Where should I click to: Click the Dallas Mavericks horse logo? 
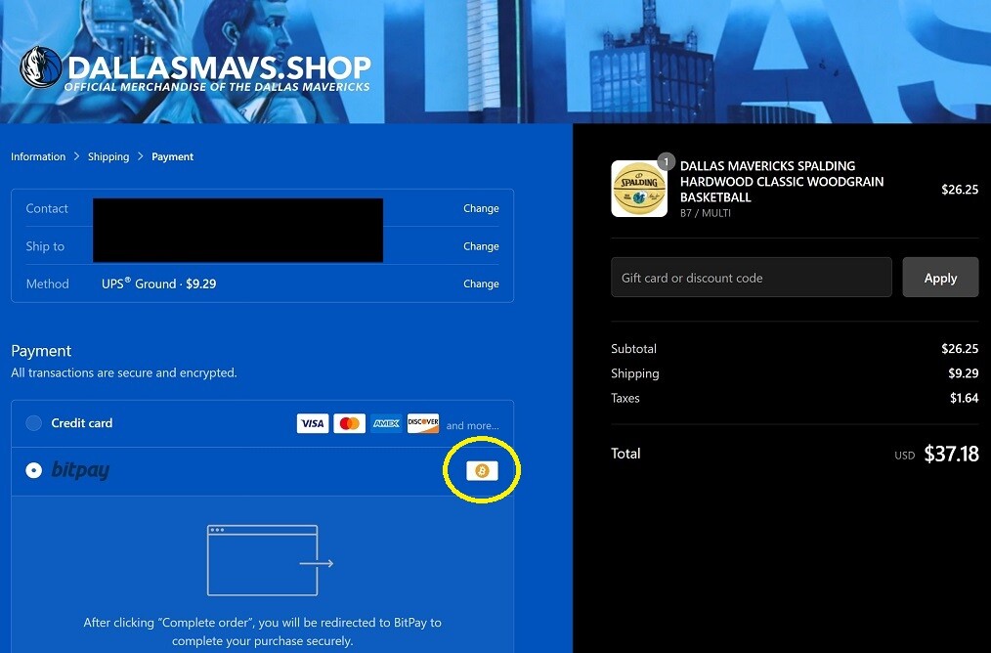[x=40, y=67]
